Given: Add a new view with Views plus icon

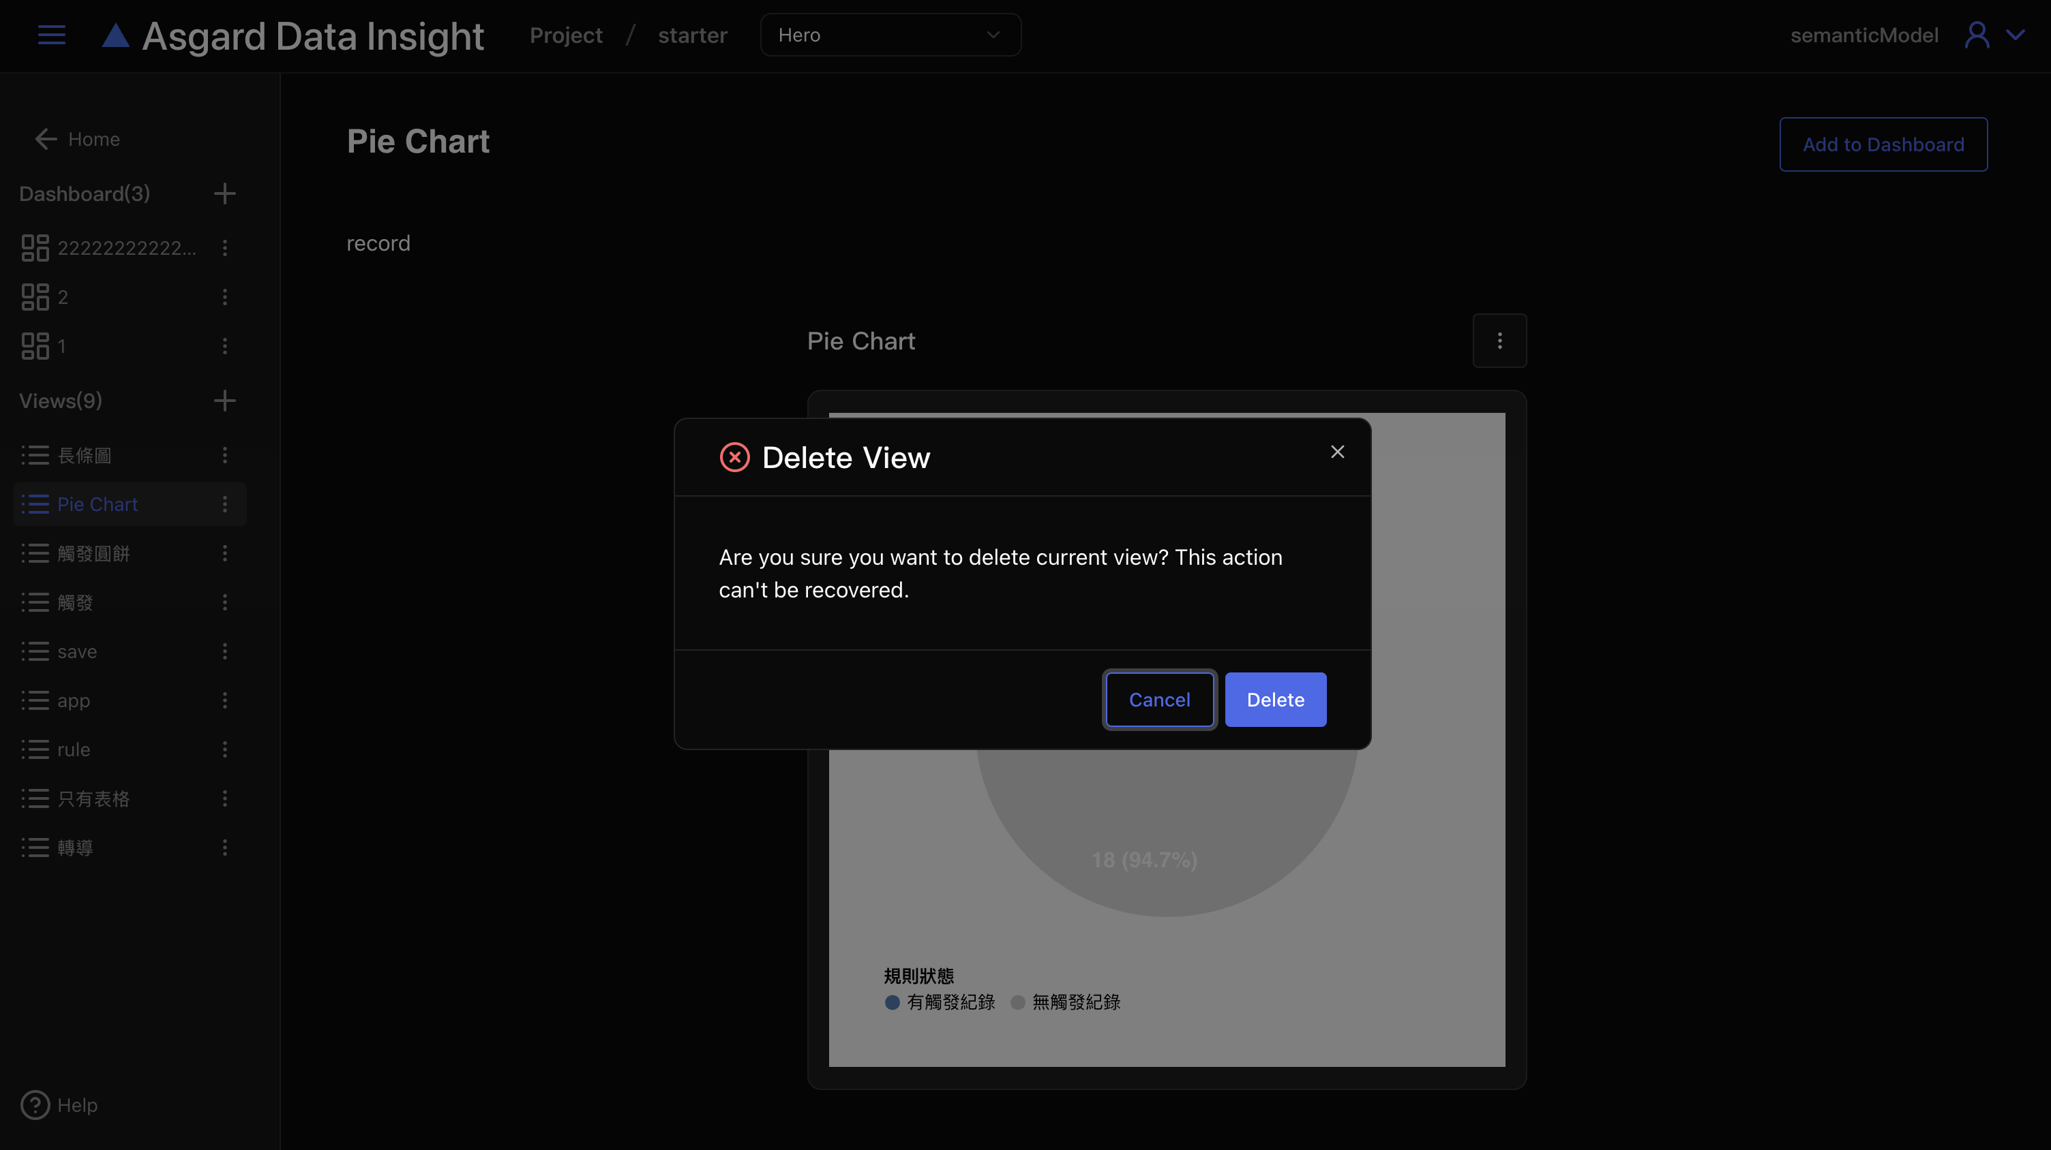Looking at the screenshot, I should [224, 400].
